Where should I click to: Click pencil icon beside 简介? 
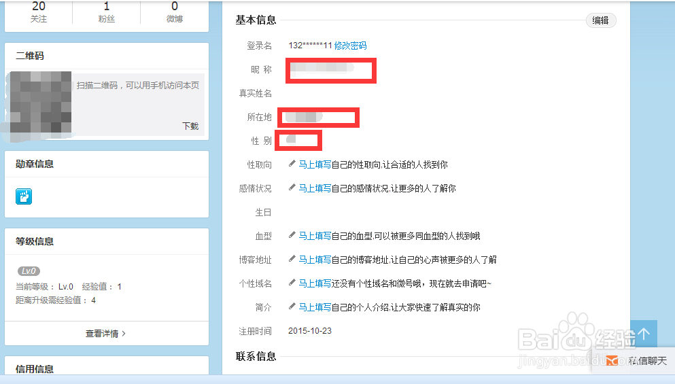tap(292, 306)
